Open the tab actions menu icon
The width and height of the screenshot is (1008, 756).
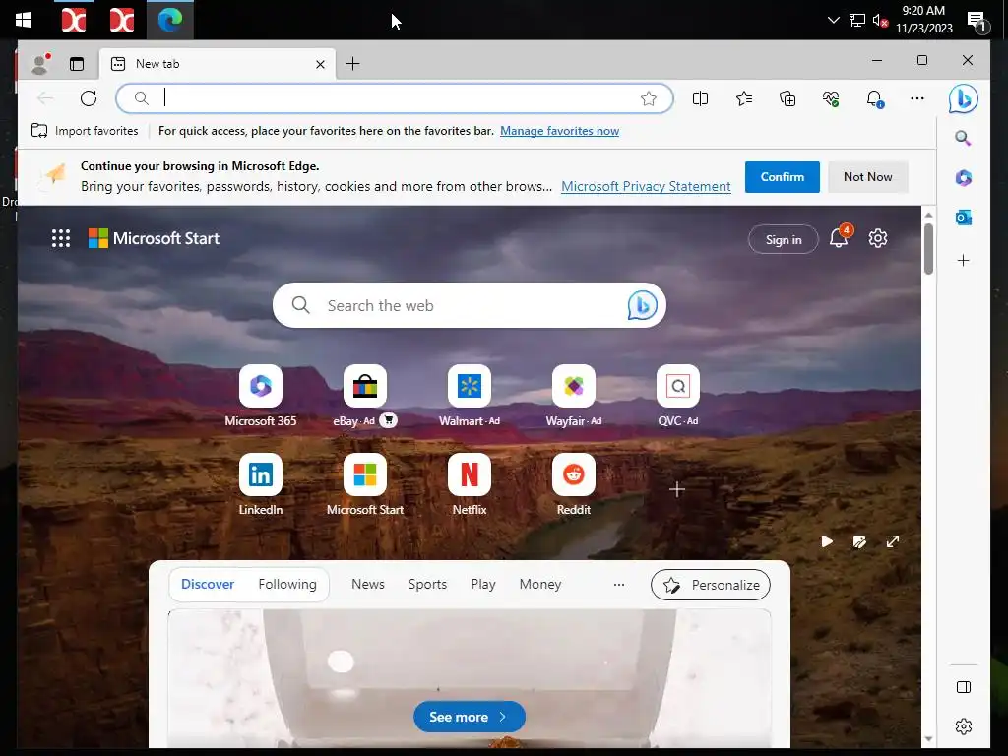click(77, 64)
